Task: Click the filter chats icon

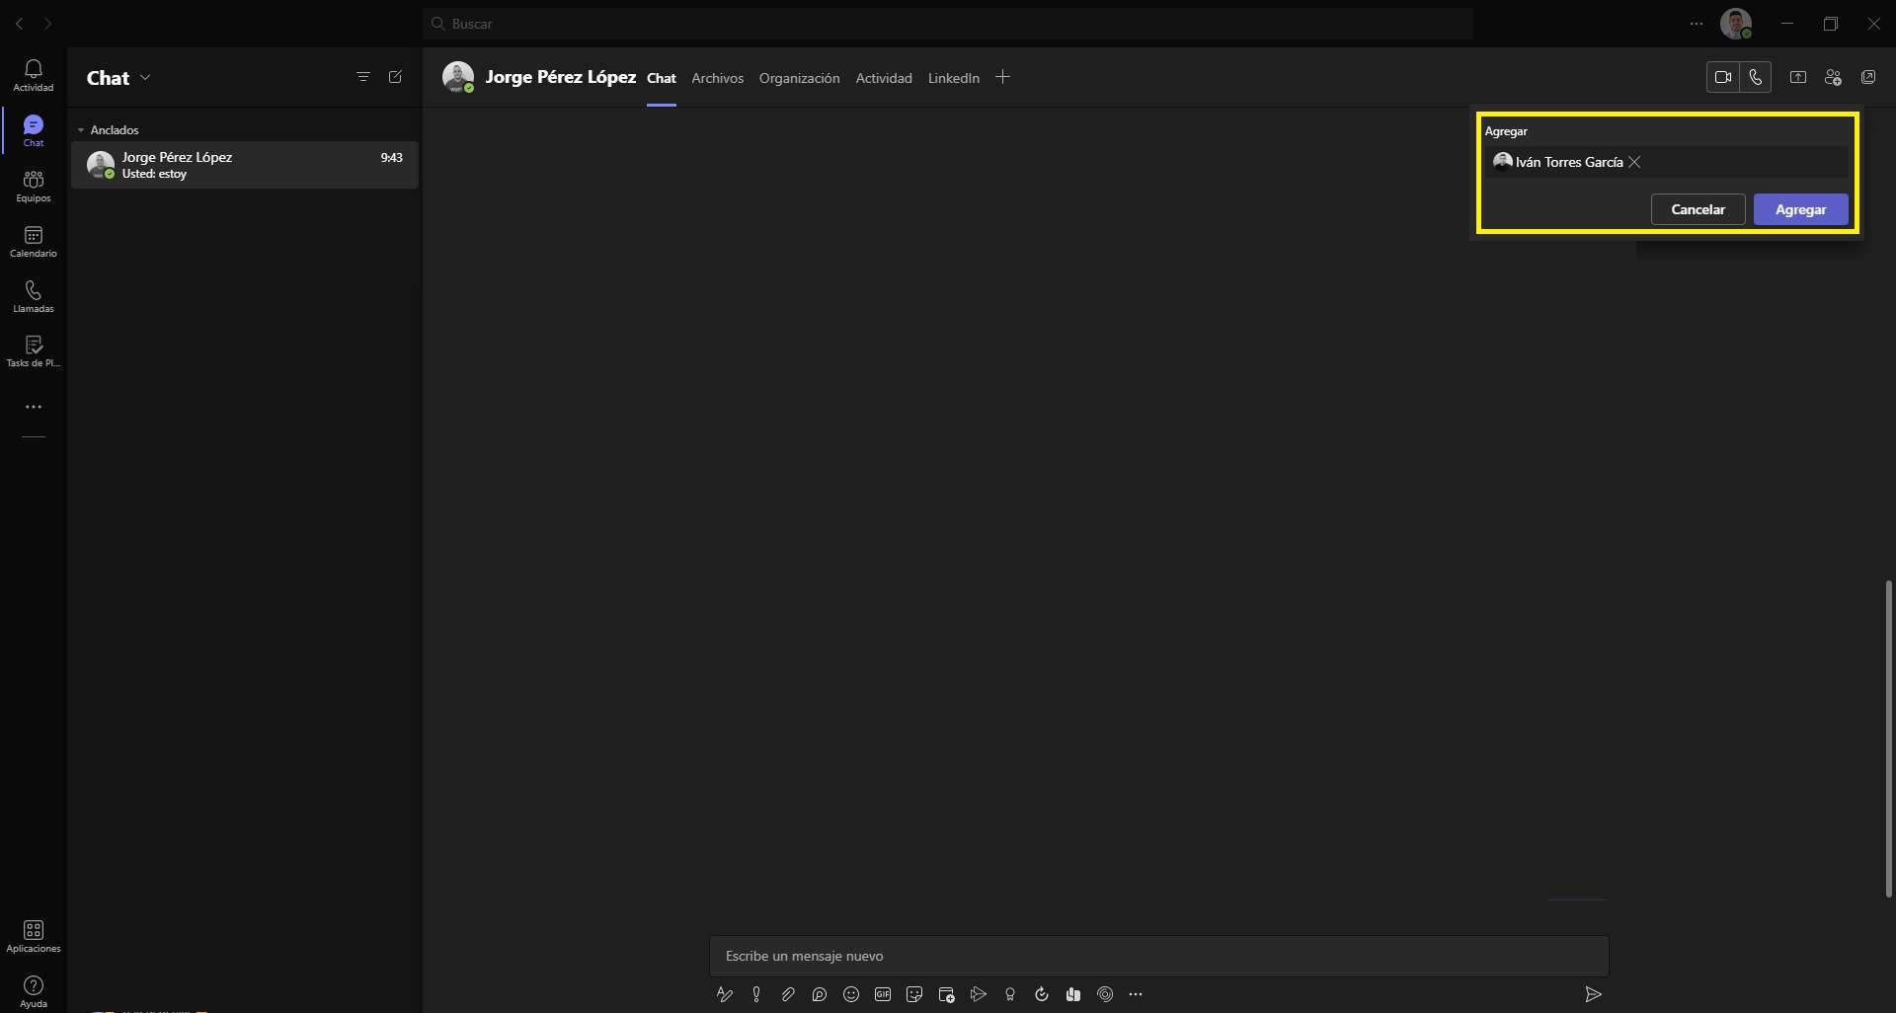Action: (x=363, y=77)
